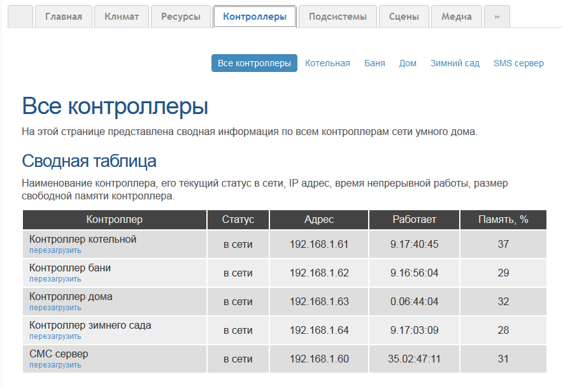Open the Баня controller page
Screen dimensions: 563x386
click(374, 63)
